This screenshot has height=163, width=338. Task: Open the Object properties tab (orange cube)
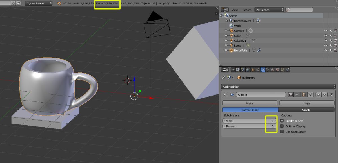pyautogui.click(x=253, y=70)
